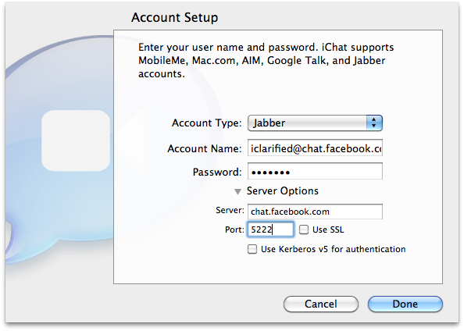The height and width of the screenshot is (331, 464).
Task: Click the Account Setup heading
Action: [x=175, y=17]
